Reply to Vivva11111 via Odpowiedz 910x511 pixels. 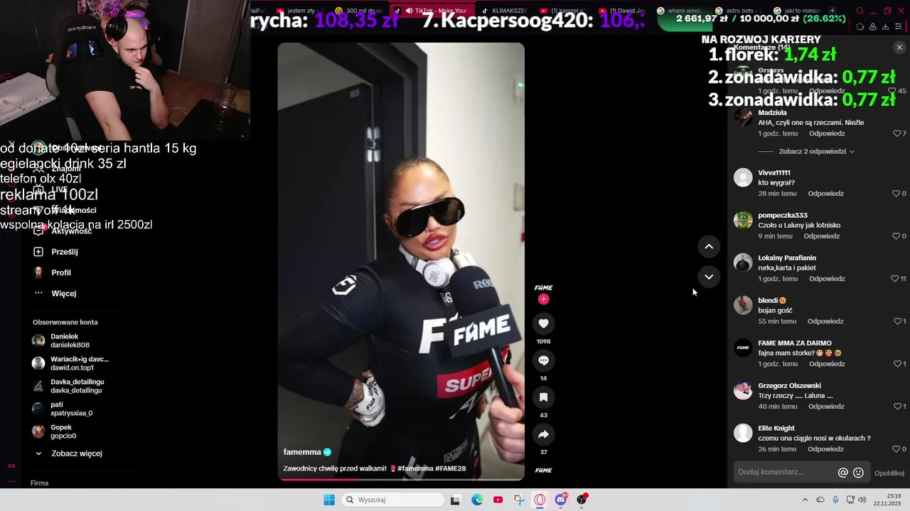[x=825, y=193]
